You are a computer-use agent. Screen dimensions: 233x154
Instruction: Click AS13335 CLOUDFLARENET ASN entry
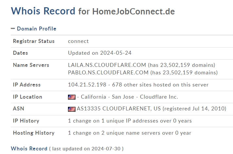pos(119,108)
